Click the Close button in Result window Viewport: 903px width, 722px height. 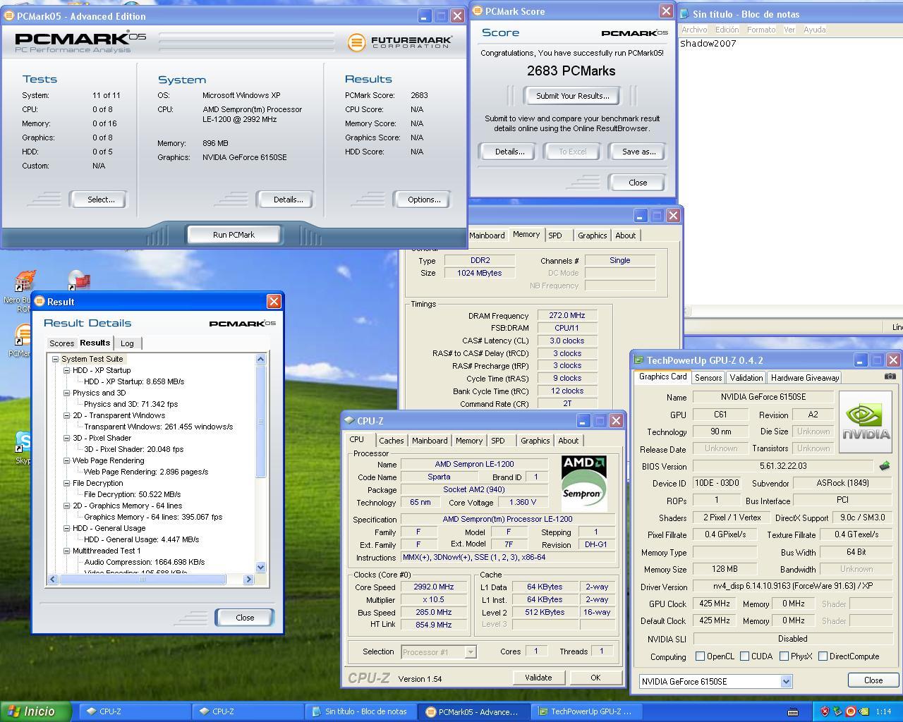click(245, 618)
